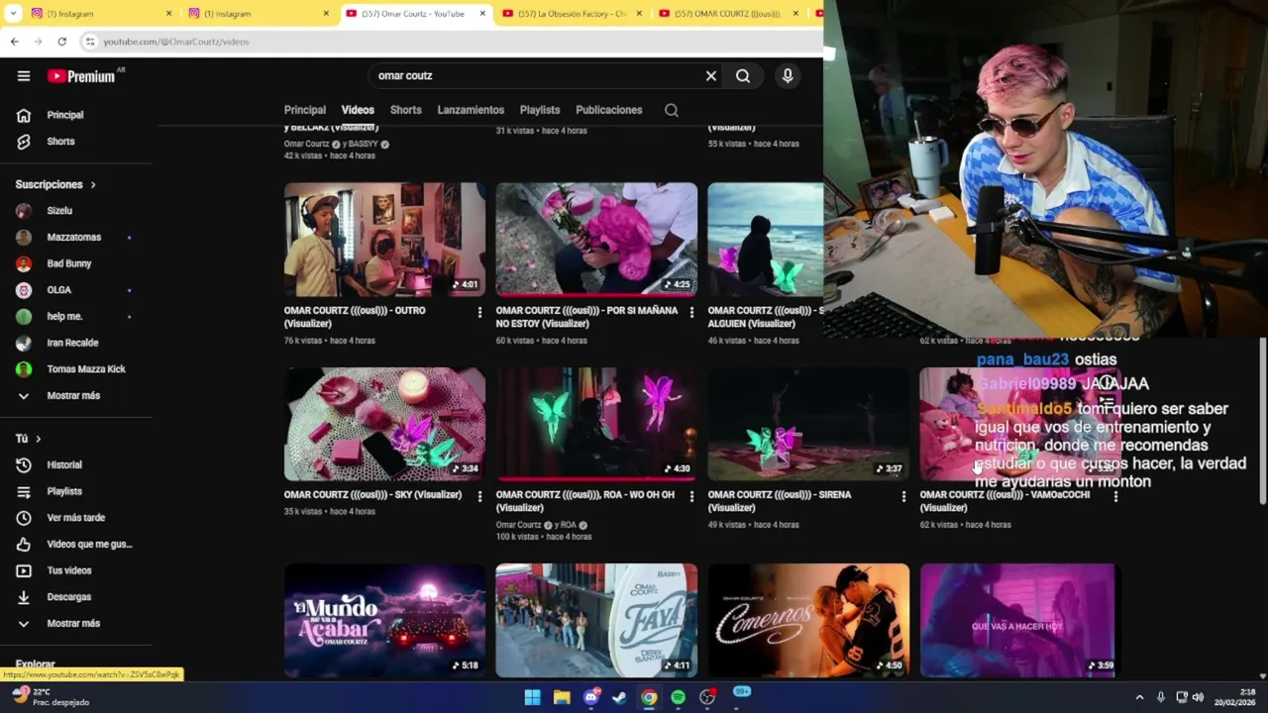Open options menu for WO OH OH video

pyautogui.click(x=691, y=497)
